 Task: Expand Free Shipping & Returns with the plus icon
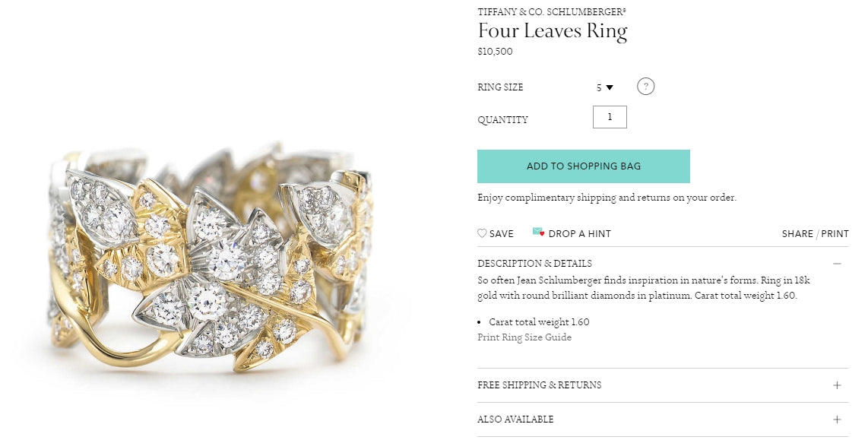click(837, 385)
